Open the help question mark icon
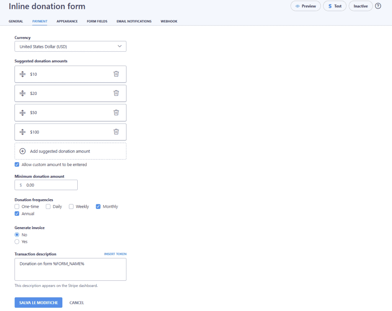The height and width of the screenshot is (311, 392). (x=378, y=6)
